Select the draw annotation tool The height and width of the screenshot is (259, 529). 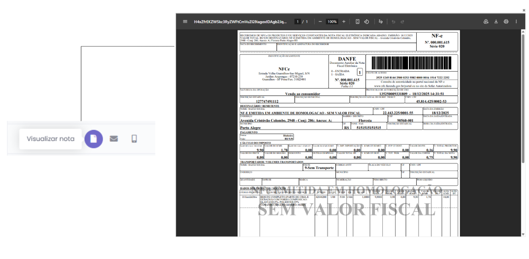pyautogui.click(x=380, y=22)
